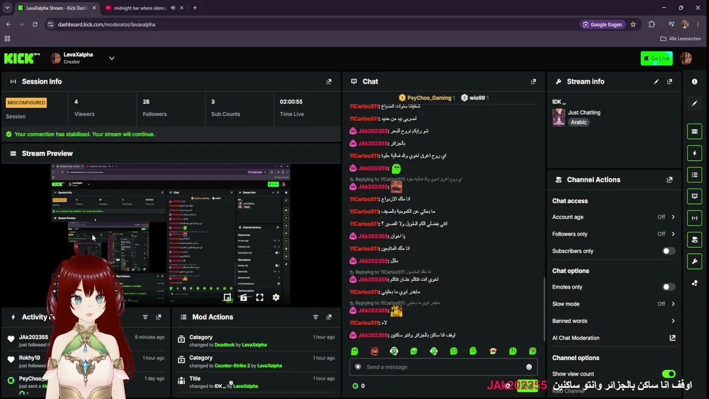The height and width of the screenshot is (399, 709).
Task: Mute the midnight bar browser tab
Action: (173, 8)
